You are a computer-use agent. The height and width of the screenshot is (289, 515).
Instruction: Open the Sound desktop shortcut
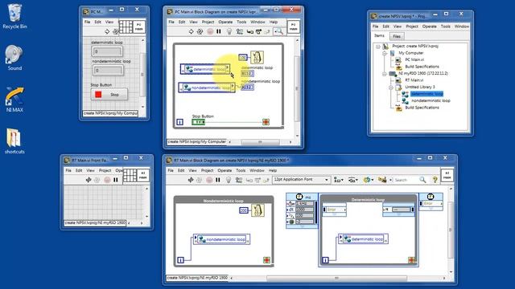[x=14, y=58]
